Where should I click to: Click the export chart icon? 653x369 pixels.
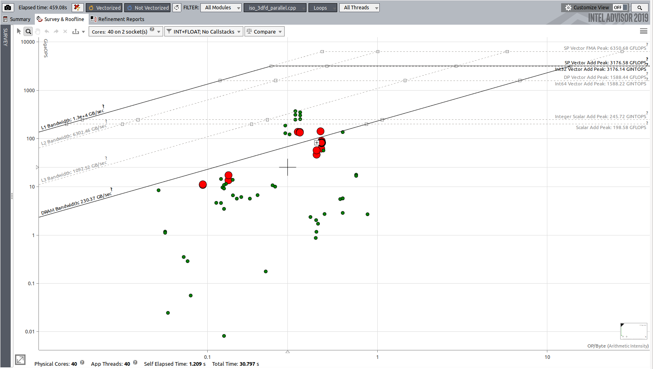pyautogui.click(x=76, y=31)
